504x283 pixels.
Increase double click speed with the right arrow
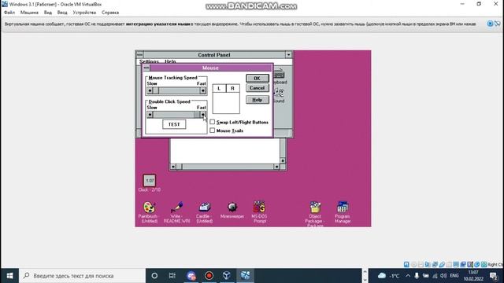point(203,115)
